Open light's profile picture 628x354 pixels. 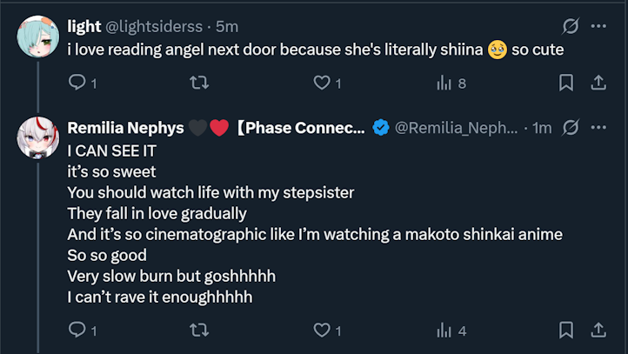pos(37,36)
